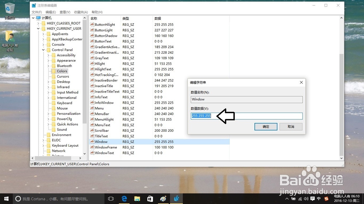Click the 185 209 234 data cell
The width and height of the screenshot is (364, 204).
tap(164, 47)
